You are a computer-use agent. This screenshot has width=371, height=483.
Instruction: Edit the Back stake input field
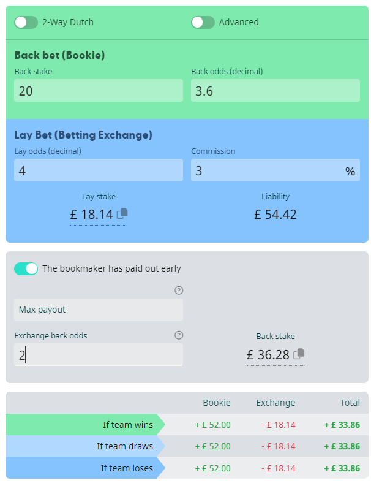point(99,91)
